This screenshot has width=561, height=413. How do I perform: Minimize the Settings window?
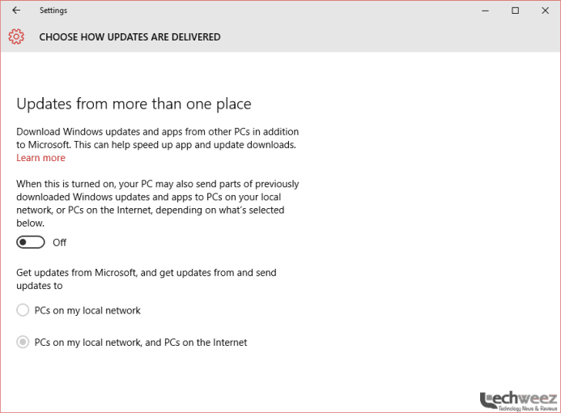point(485,11)
